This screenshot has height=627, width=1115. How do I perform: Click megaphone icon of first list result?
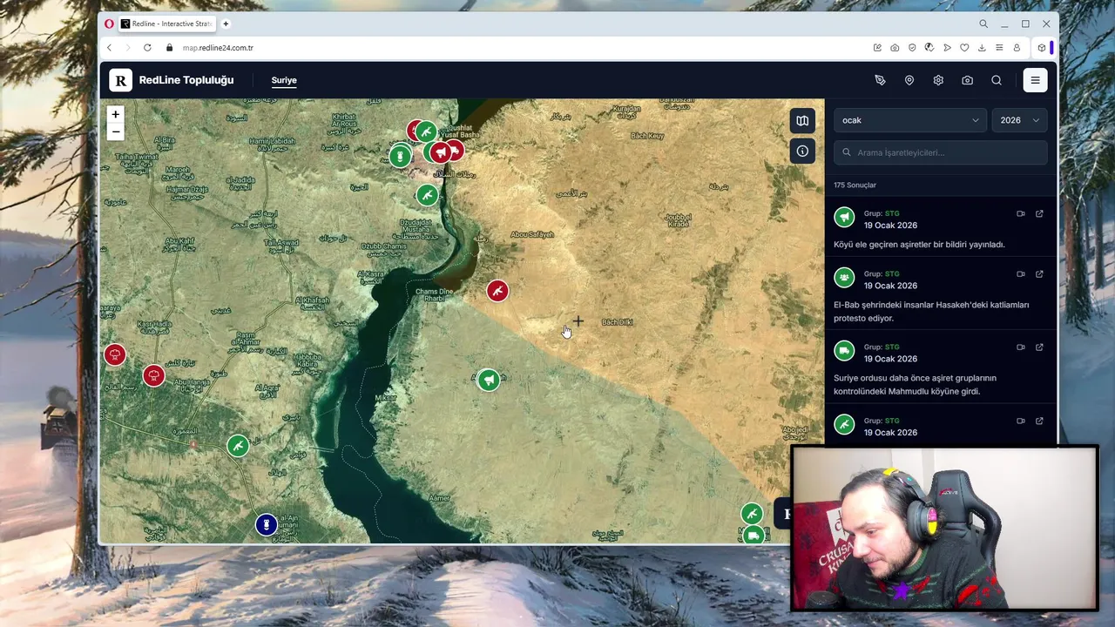[x=844, y=218]
